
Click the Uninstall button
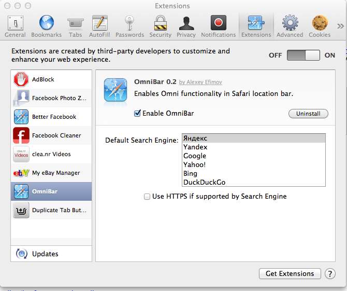point(308,114)
